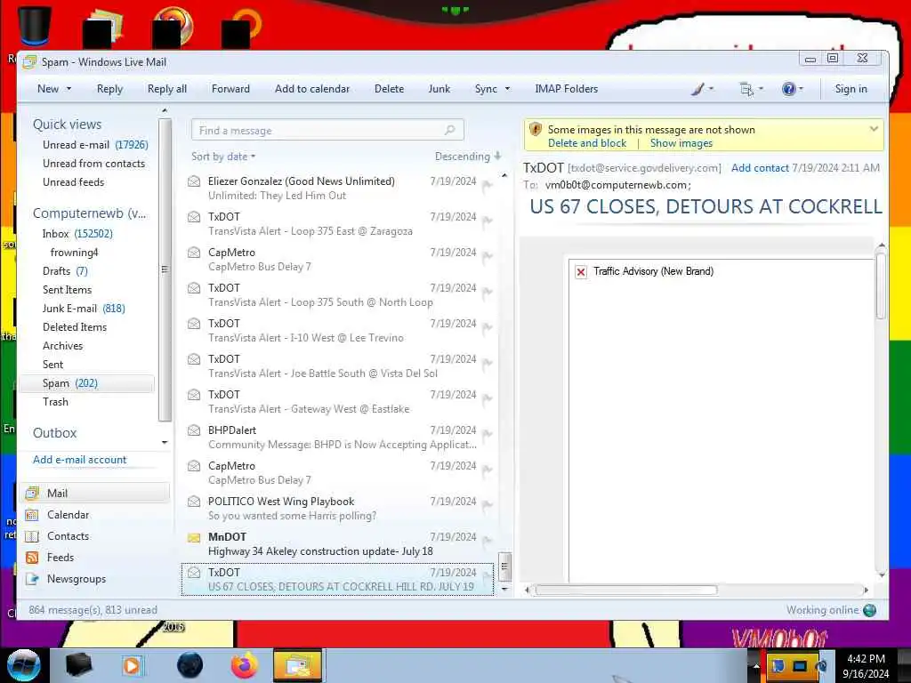Screen dimensions: 911x683
Task: Open the Sort by date dropdown
Action: (x=223, y=157)
